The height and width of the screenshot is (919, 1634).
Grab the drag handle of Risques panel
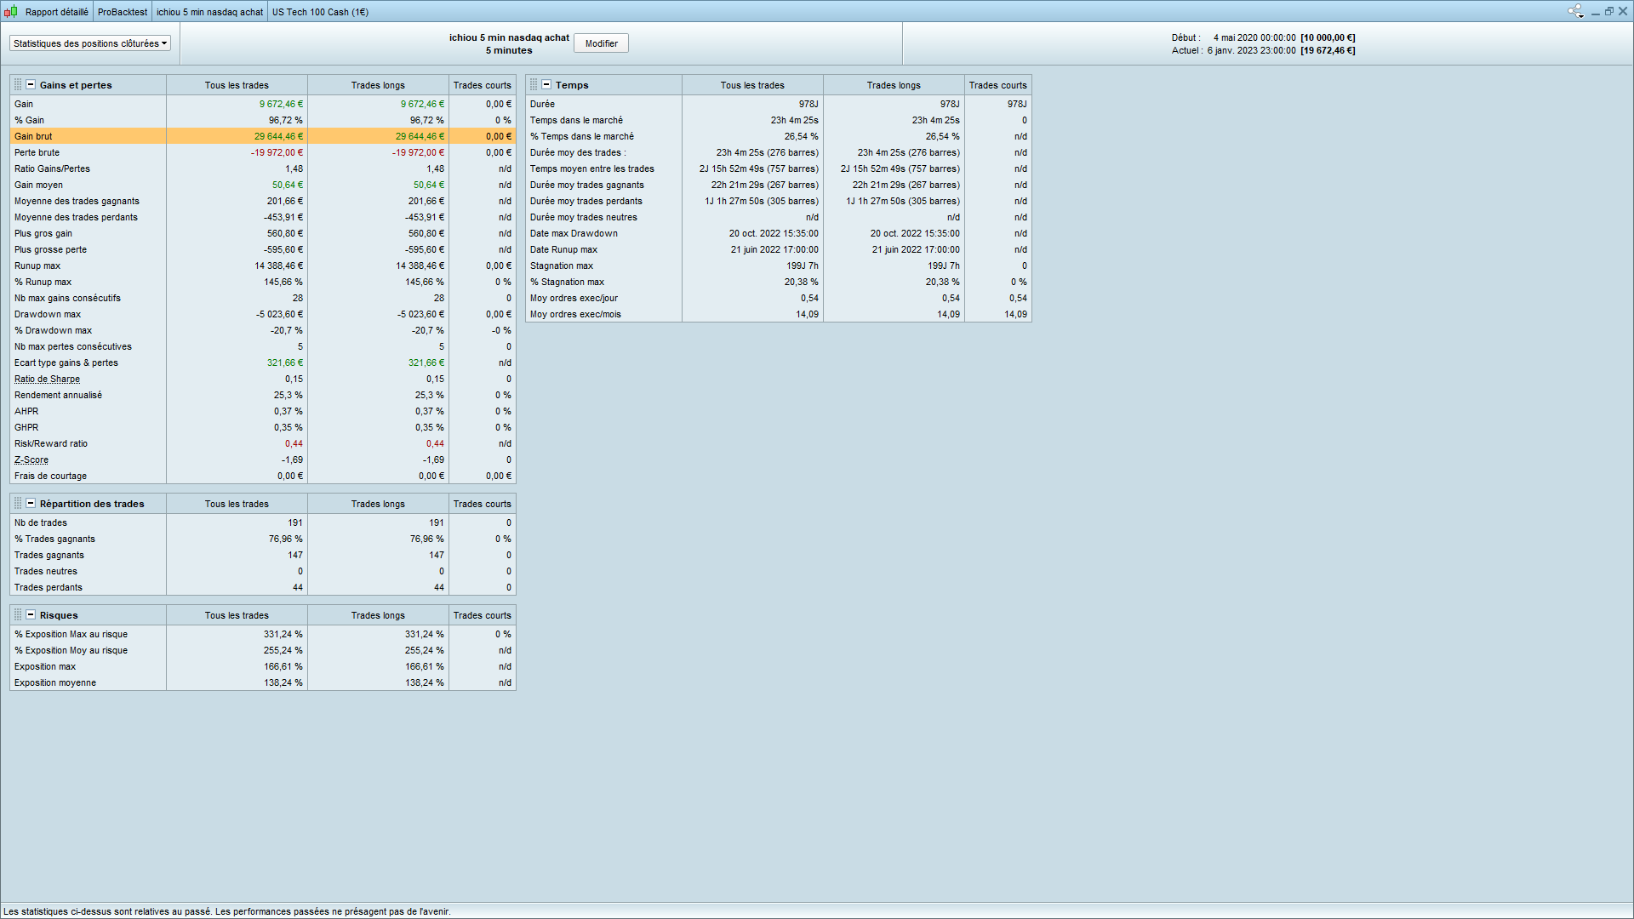[18, 615]
